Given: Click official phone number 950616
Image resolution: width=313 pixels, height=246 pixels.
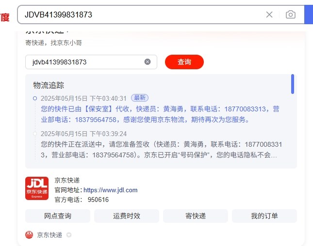Looking at the screenshot, I should tap(98, 200).
